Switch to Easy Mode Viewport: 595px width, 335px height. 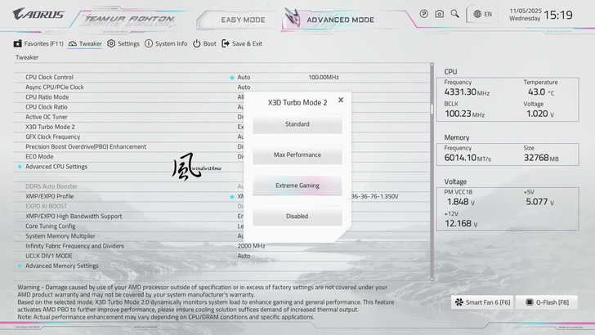[x=243, y=20]
